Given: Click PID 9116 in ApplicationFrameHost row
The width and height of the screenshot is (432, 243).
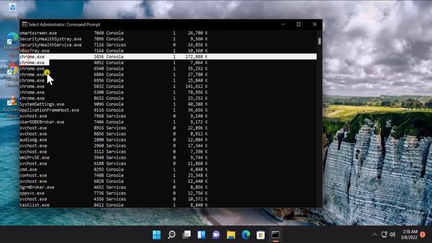Looking at the screenshot, I should (99, 110).
